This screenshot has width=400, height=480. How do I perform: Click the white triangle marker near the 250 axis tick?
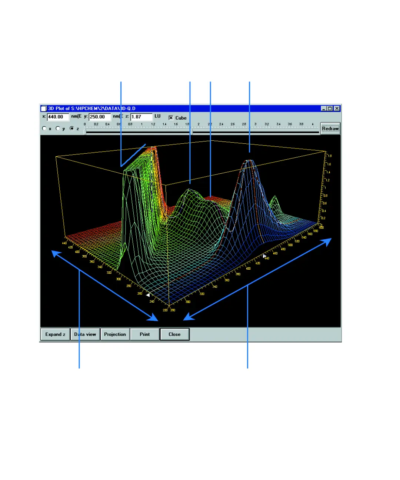pos(148,295)
